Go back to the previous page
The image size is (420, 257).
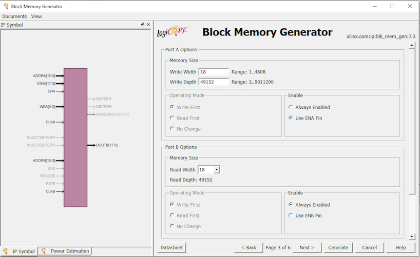point(249,247)
